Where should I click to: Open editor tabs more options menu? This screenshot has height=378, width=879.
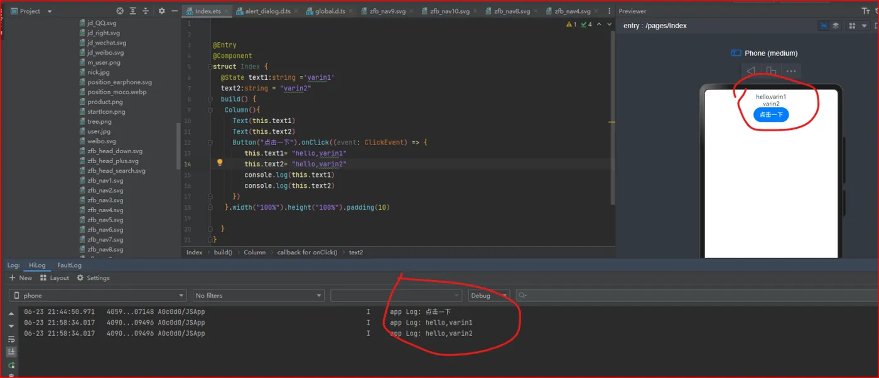[x=608, y=11]
